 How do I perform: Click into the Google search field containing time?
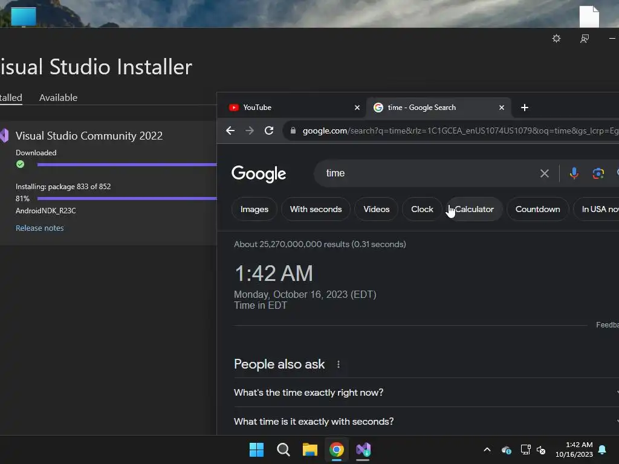(429, 173)
